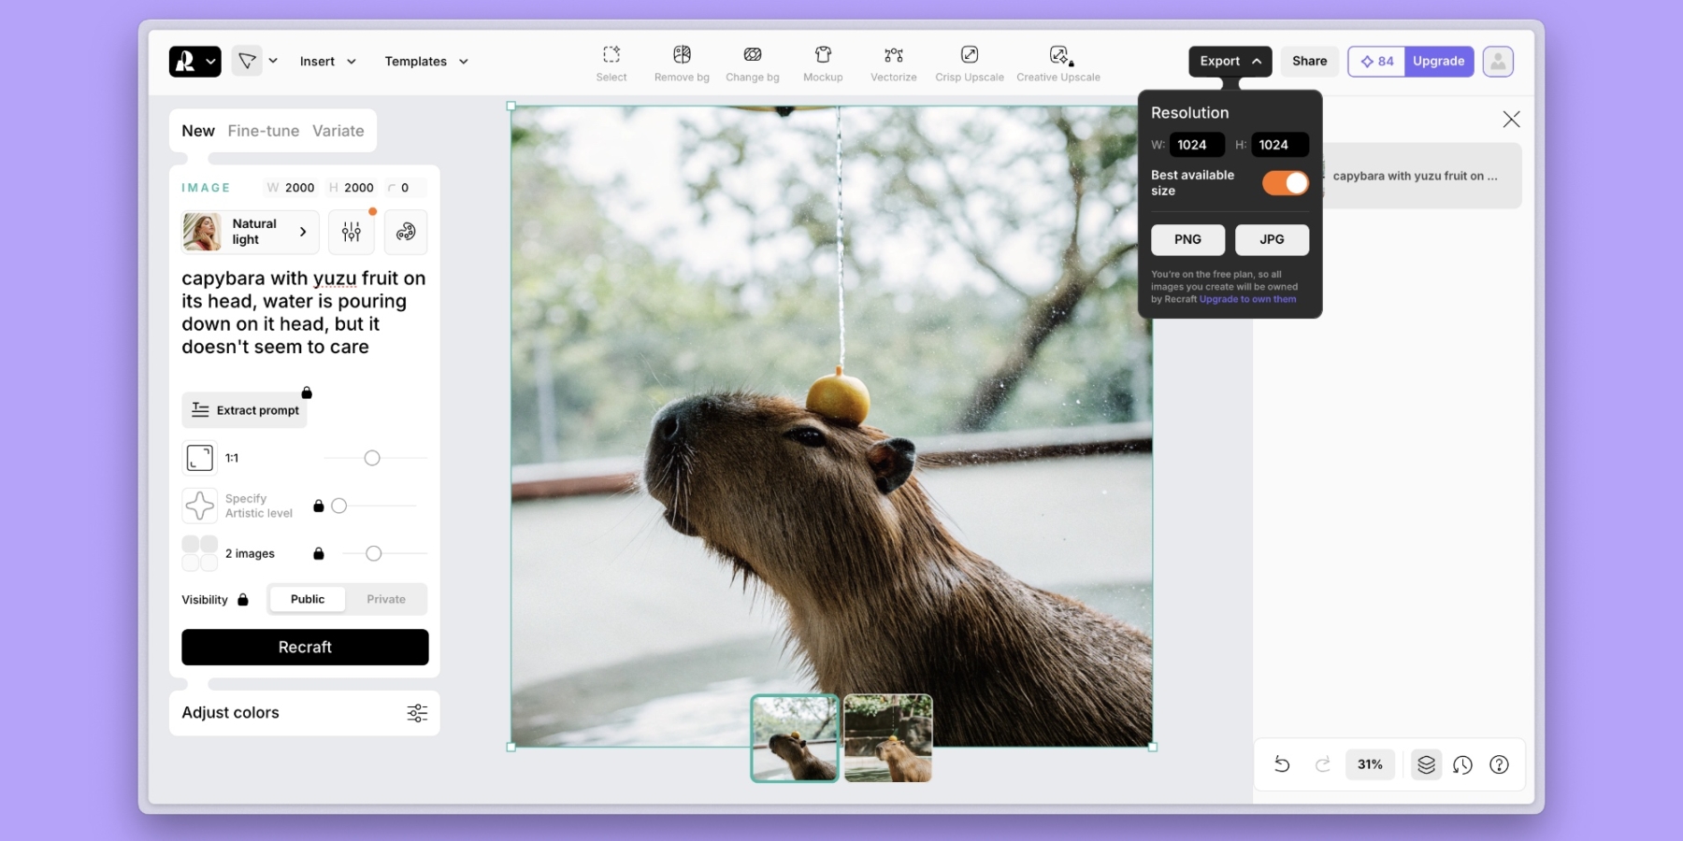1683x841 pixels.
Task: Open the Templates dropdown menu
Action: click(x=425, y=62)
